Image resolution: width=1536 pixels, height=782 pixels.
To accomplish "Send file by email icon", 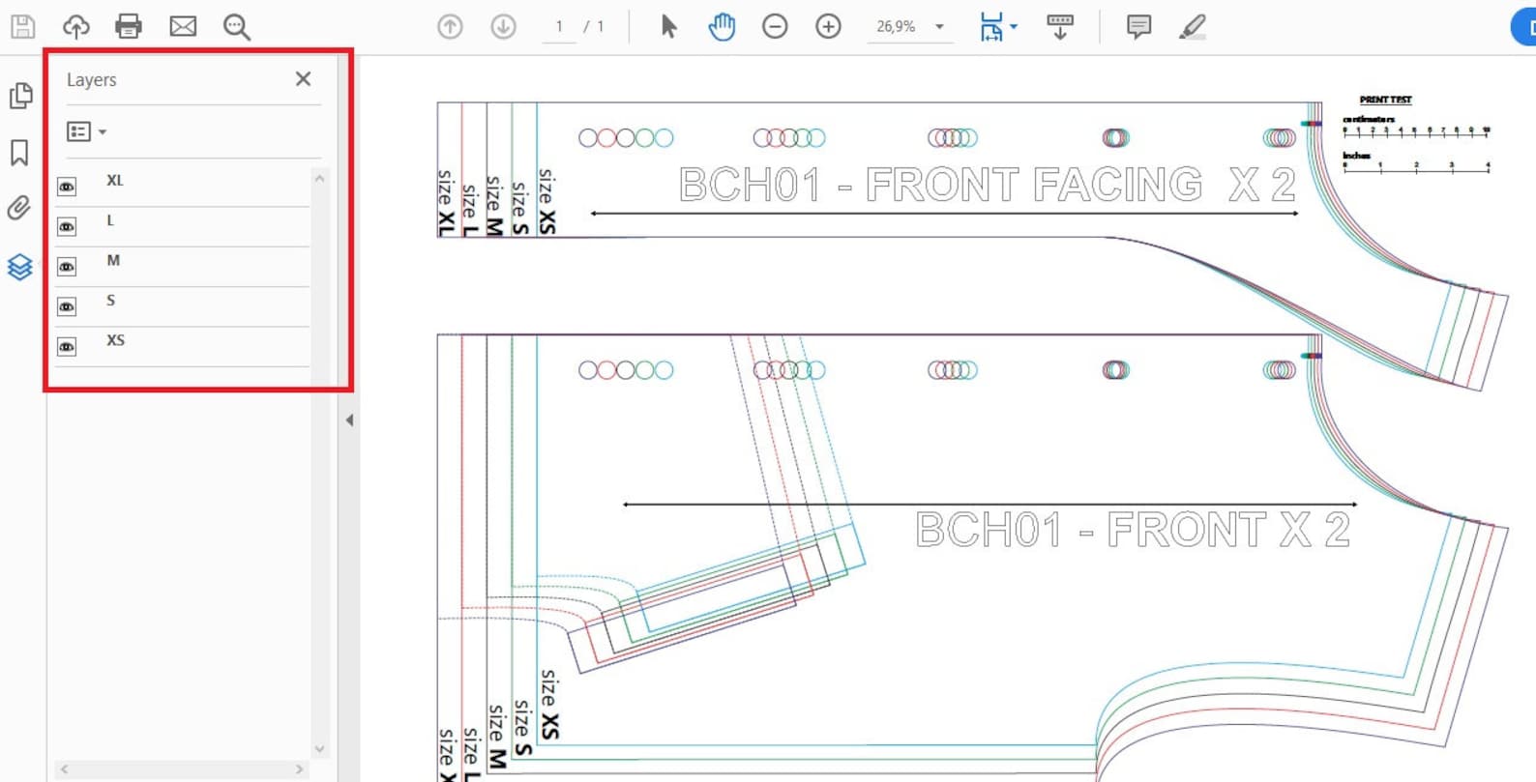I will pos(183,26).
